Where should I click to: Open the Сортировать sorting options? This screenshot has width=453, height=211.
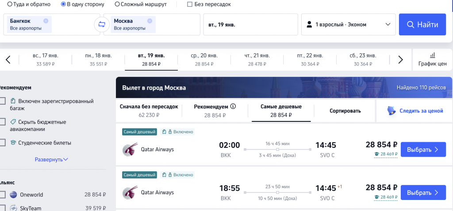tap(345, 111)
